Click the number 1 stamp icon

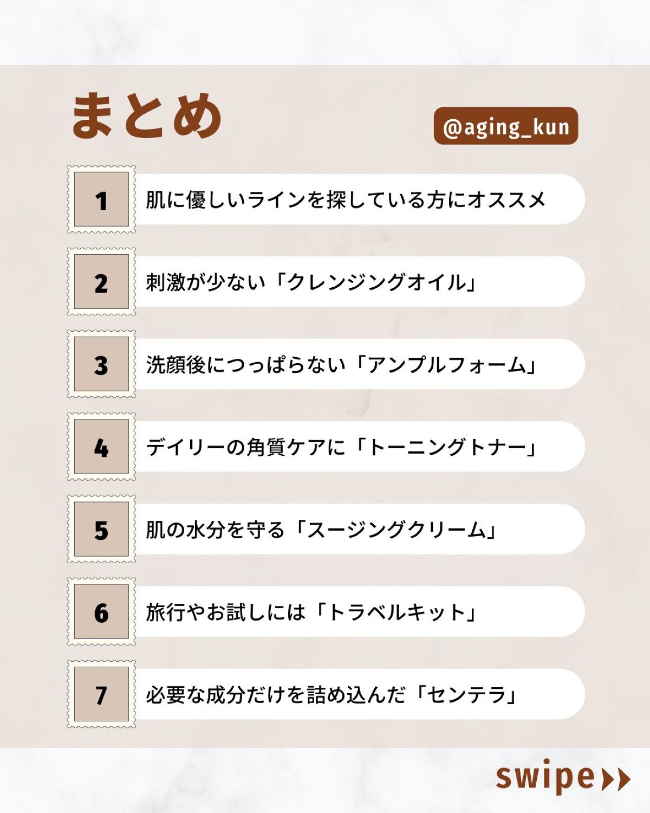[x=101, y=199]
